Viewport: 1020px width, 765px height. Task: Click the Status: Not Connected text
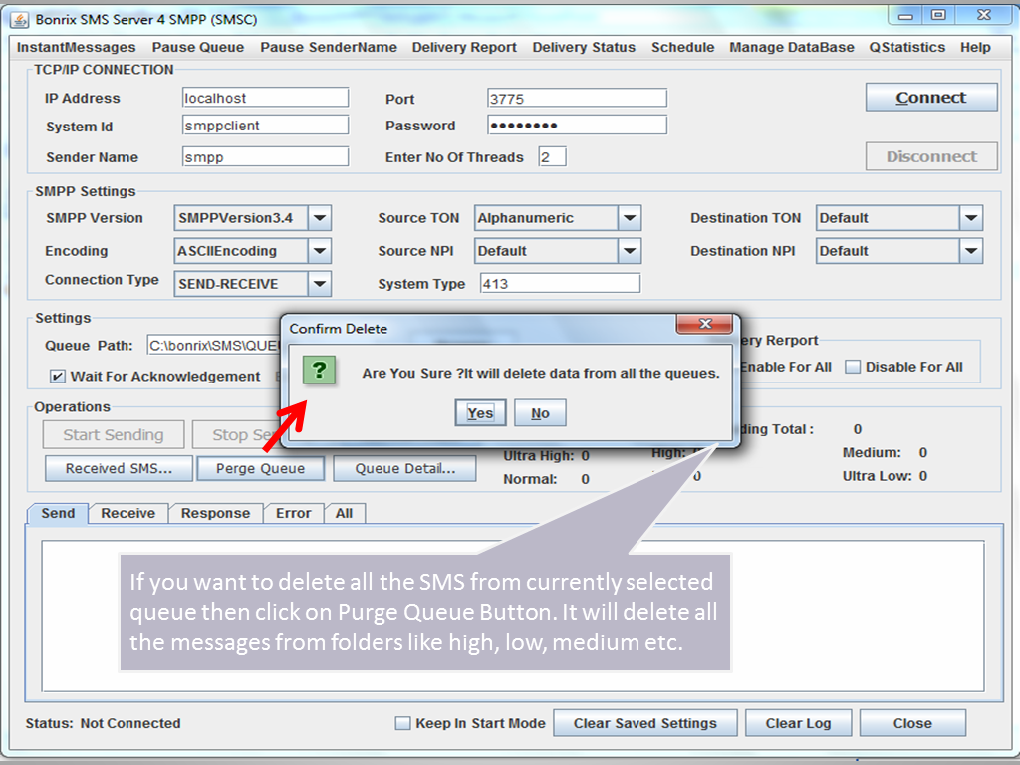pyautogui.click(x=103, y=723)
